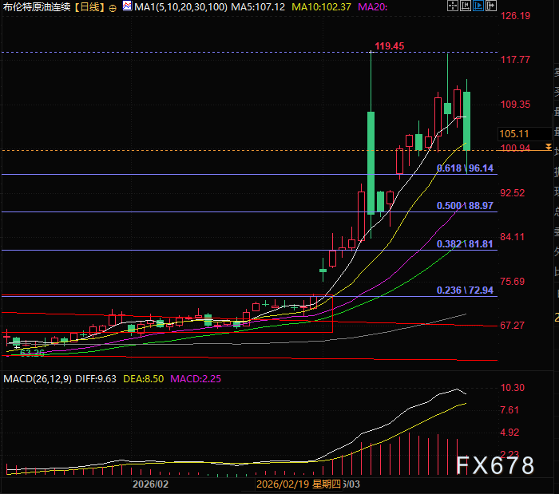Click the 0.618 \ 96.14 Fibonacci level label
This screenshot has height=494, width=559.
coord(466,168)
